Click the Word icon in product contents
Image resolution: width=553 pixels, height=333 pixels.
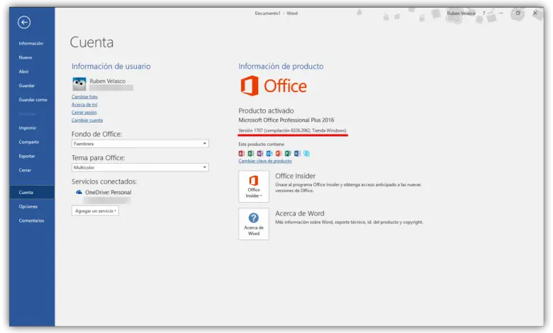coord(297,153)
